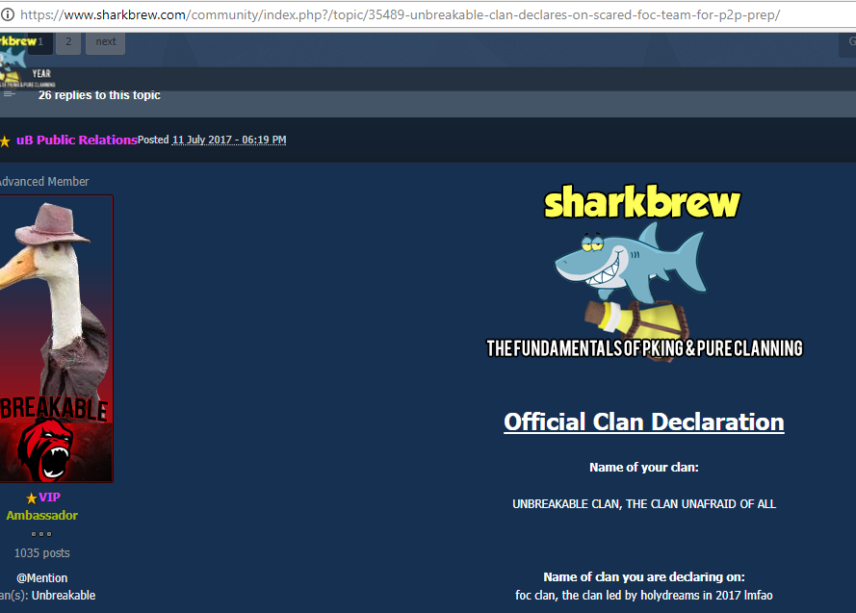Screen dimensions: 856x613
Task: Click the @Mention button in author panel
Action: pos(42,578)
